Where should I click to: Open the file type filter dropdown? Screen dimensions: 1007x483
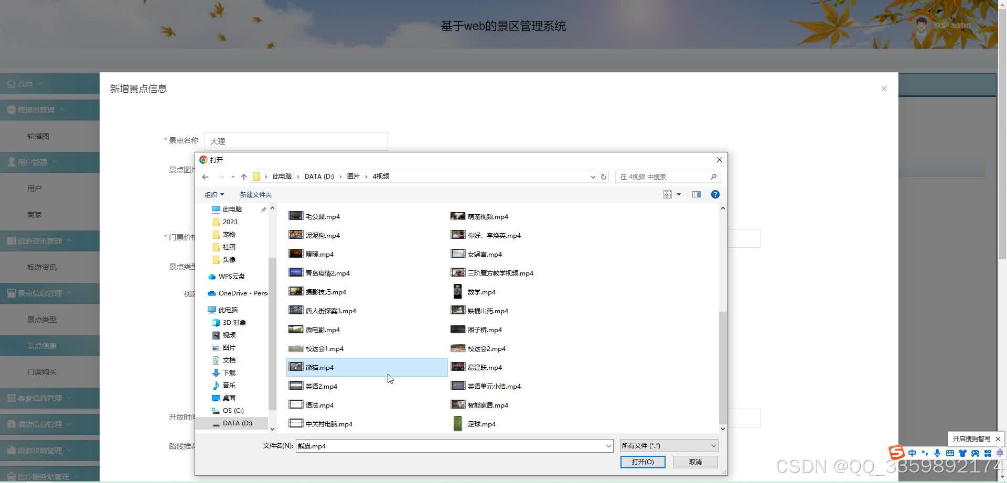coord(669,446)
